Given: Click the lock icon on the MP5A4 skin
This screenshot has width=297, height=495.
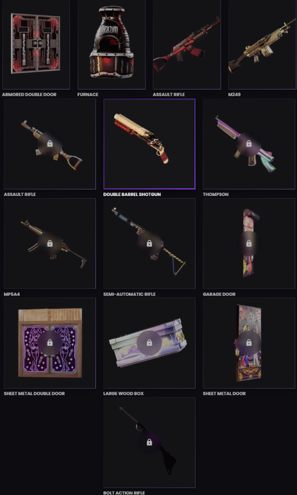Looking at the screenshot, I should tap(50, 243).
